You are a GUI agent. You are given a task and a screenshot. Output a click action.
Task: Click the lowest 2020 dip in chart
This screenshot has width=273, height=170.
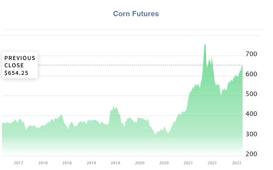155,135
